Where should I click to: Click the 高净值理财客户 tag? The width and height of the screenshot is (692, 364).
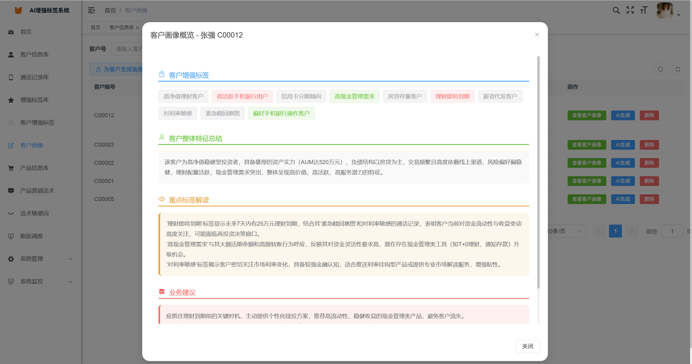tap(183, 96)
